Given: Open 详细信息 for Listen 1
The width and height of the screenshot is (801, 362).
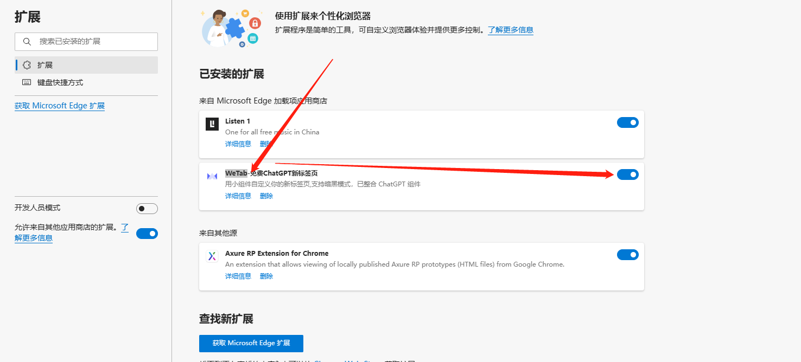Looking at the screenshot, I should 238,144.
